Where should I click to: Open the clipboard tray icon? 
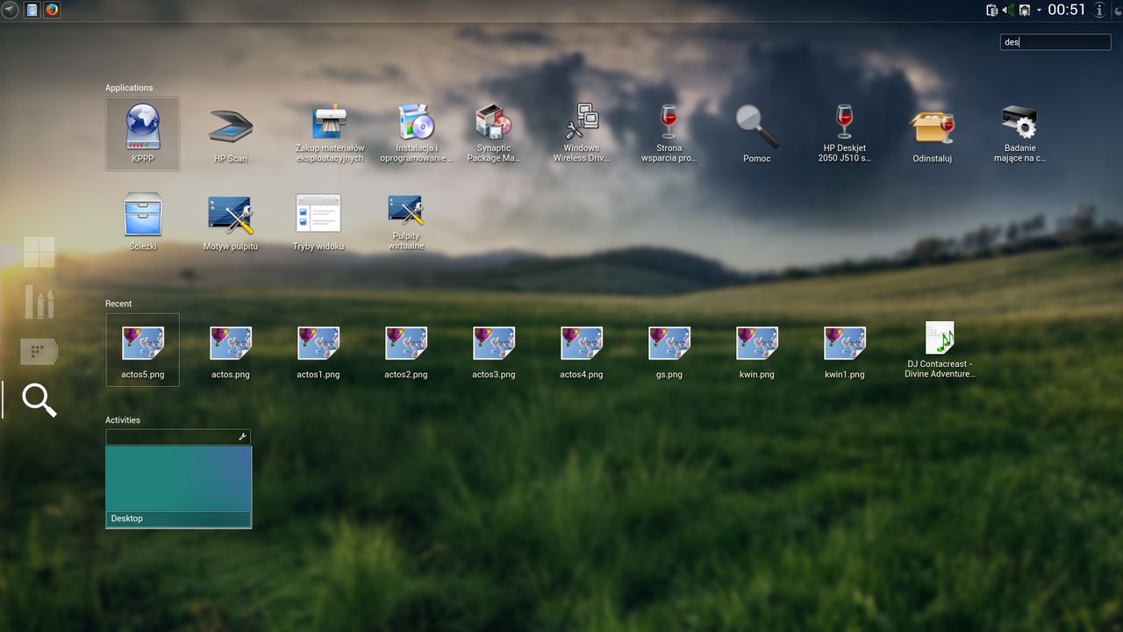pyautogui.click(x=992, y=11)
